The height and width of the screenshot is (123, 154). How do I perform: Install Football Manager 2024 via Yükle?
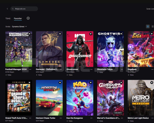(8, 75)
